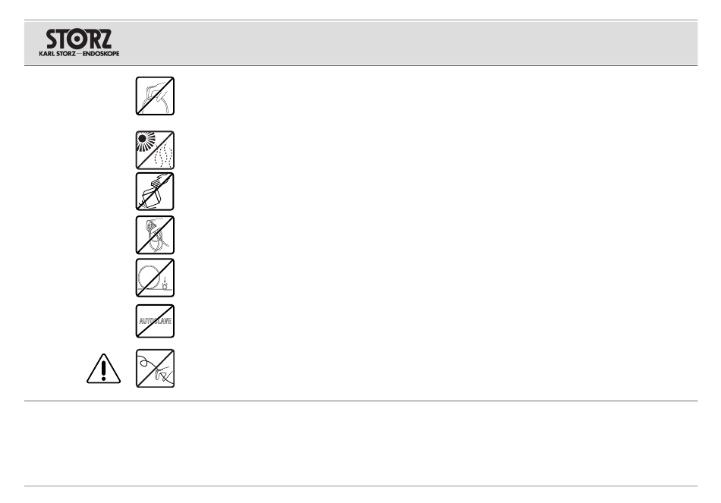Click the gray header banner area
The width and height of the screenshot is (721, 503).
pyautogui.click(x=361, y=43)
